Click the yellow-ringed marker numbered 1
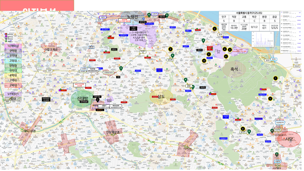304x171 pixels. (x=214, y=29)
